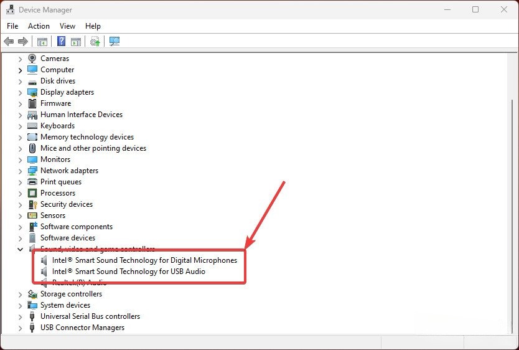This screenshot has height=350, width=519.
Task: Select Intel Smart Sound Technology for USB Audio
Action: click(x=128, y=272)
